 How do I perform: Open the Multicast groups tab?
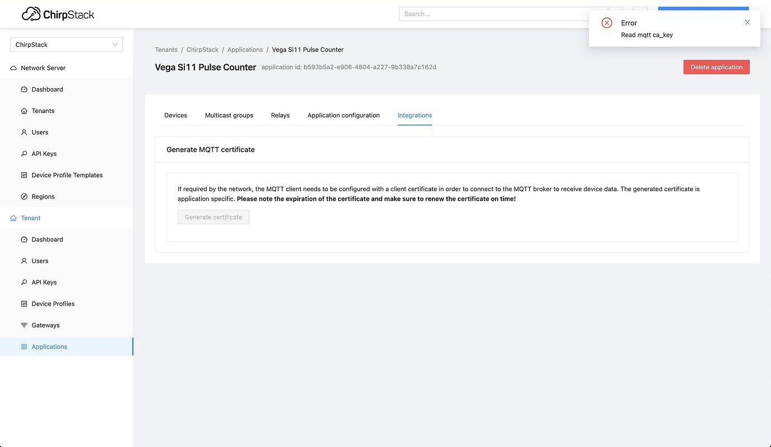[229, 115]
